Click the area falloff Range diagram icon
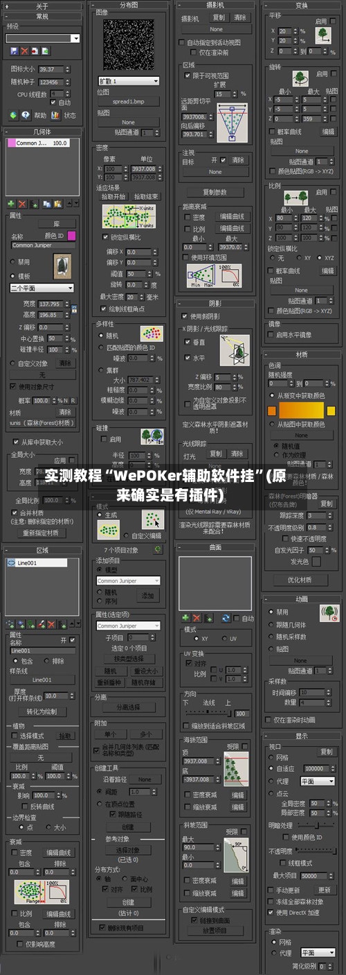Image resolution: width=346 pixels, height=975 pixels. pyautogui.click(x=42, y=892)
